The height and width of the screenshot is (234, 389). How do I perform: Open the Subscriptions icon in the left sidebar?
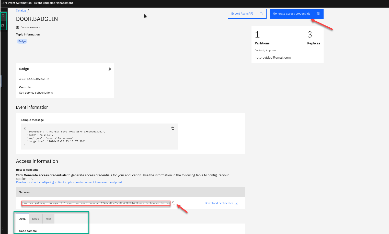[3, 26]
